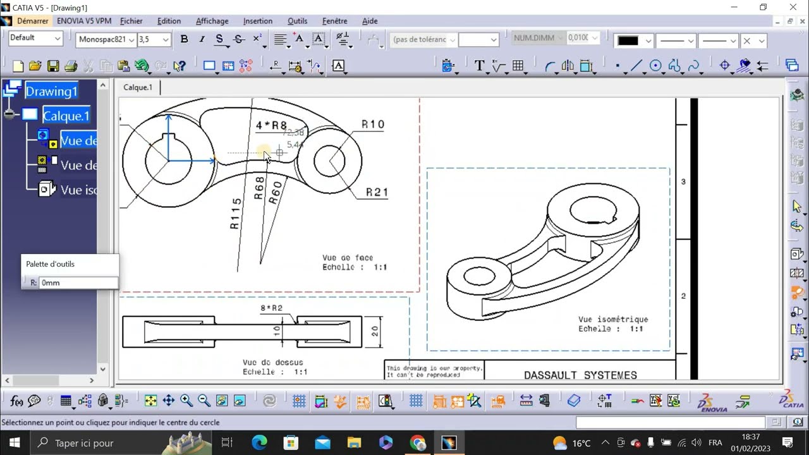Open the 0,0100 precision dropdown
Image resolution: width=809 pixels, height=455 pixels.
pos(582,38)
